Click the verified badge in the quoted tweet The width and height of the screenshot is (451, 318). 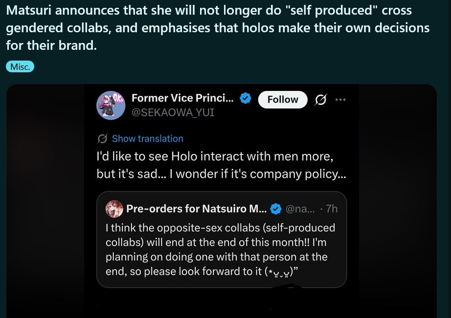275,209
